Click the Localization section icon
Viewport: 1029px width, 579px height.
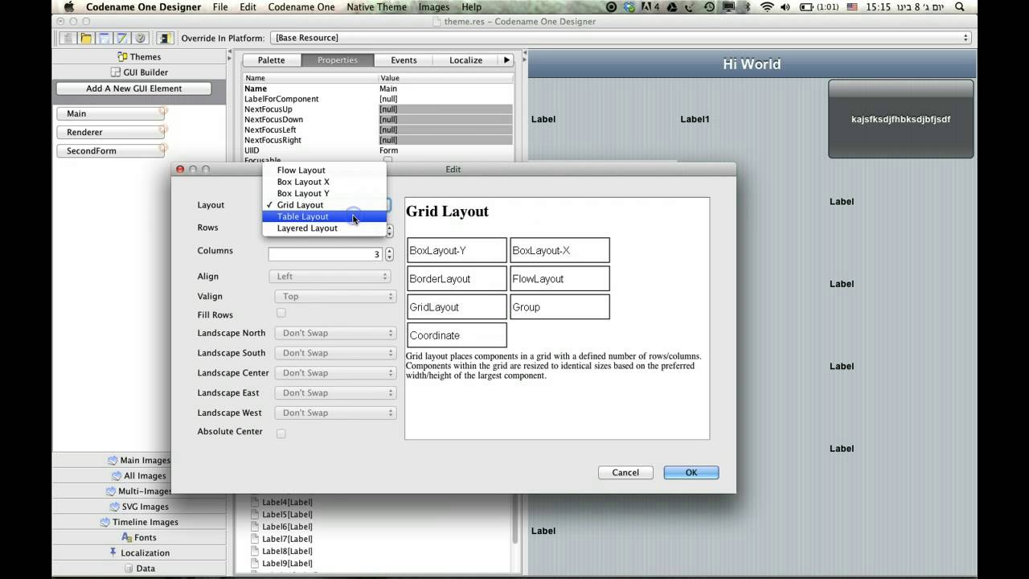click(113, 552)
